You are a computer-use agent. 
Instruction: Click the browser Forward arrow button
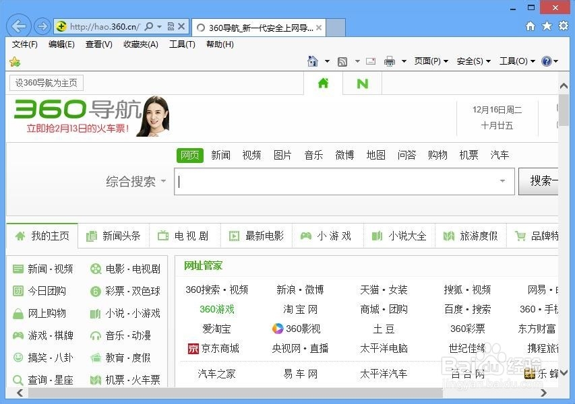pyautogui.click(x=42, y=26)
